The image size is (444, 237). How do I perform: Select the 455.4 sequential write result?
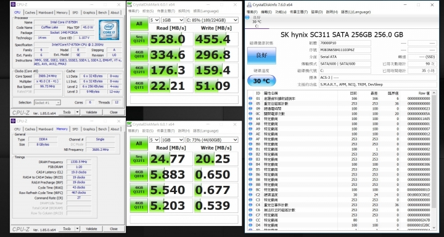216,39
